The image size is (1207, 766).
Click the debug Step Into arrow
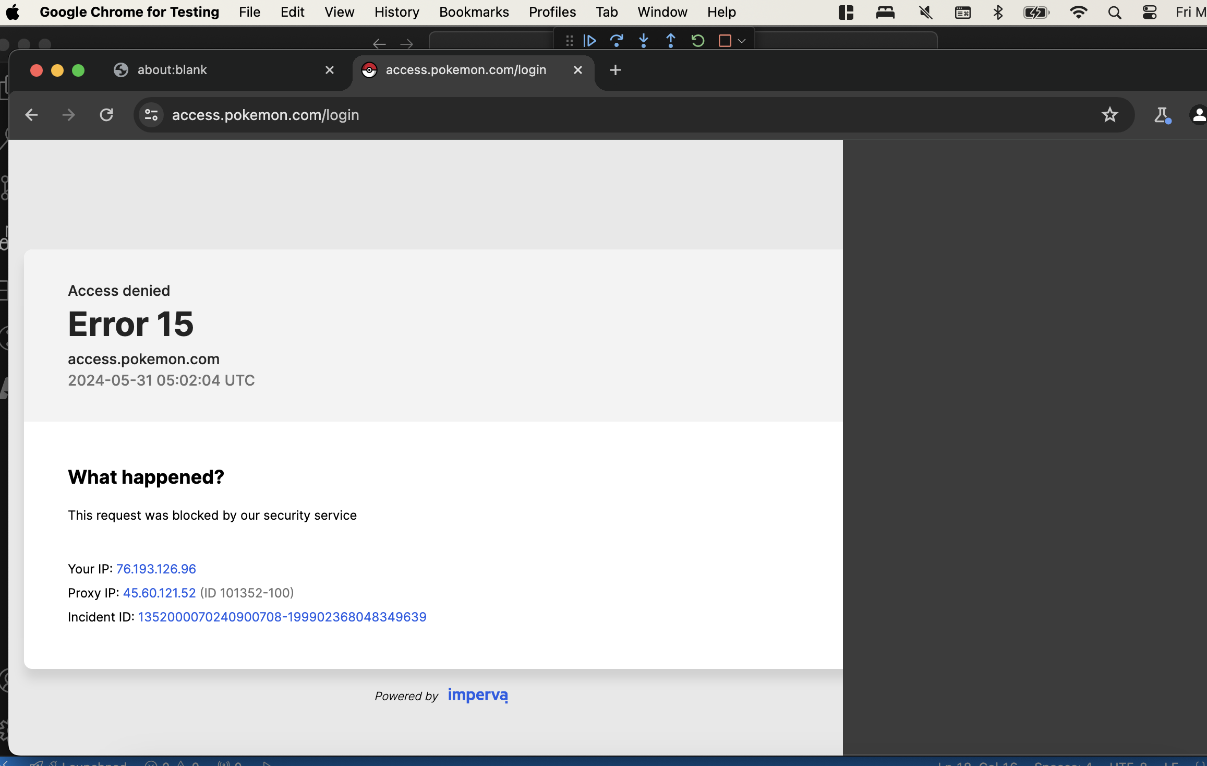644,41
